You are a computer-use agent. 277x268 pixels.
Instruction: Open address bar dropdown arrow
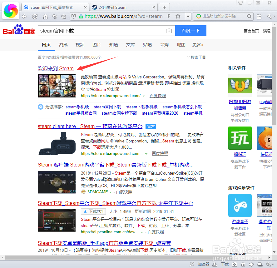point(188,17)
